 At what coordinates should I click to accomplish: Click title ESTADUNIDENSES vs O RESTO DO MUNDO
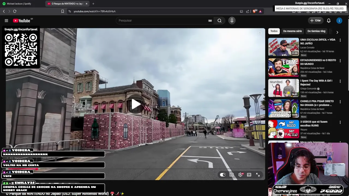pyautogui.click(x=318, y=62)
